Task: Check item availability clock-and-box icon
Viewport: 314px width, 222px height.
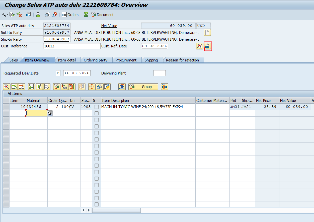Action: (57, 87)
